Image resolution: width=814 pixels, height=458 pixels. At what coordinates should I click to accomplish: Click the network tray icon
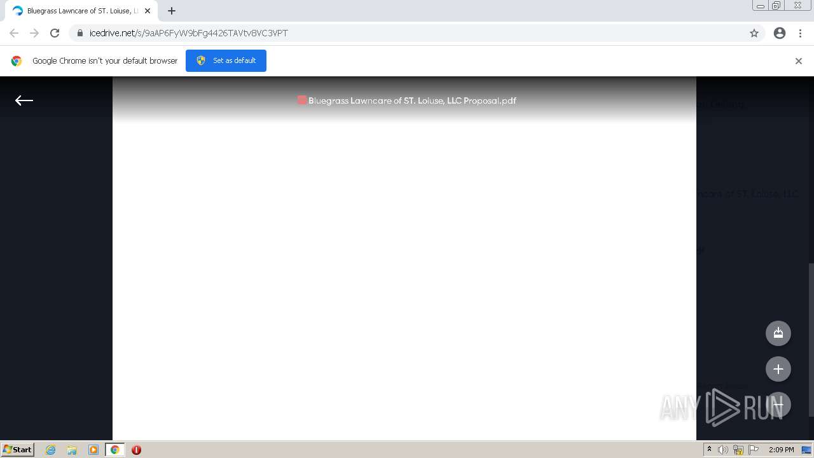point(738,450)
